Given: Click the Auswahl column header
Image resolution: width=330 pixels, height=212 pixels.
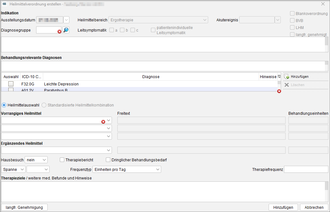Looking at the screenshot, I should pyautogui.click(x=11, y=77).
